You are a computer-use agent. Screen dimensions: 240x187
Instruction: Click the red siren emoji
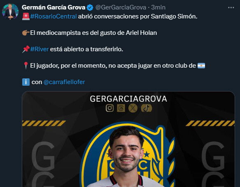pyautogui.click(x=26, y=16)
